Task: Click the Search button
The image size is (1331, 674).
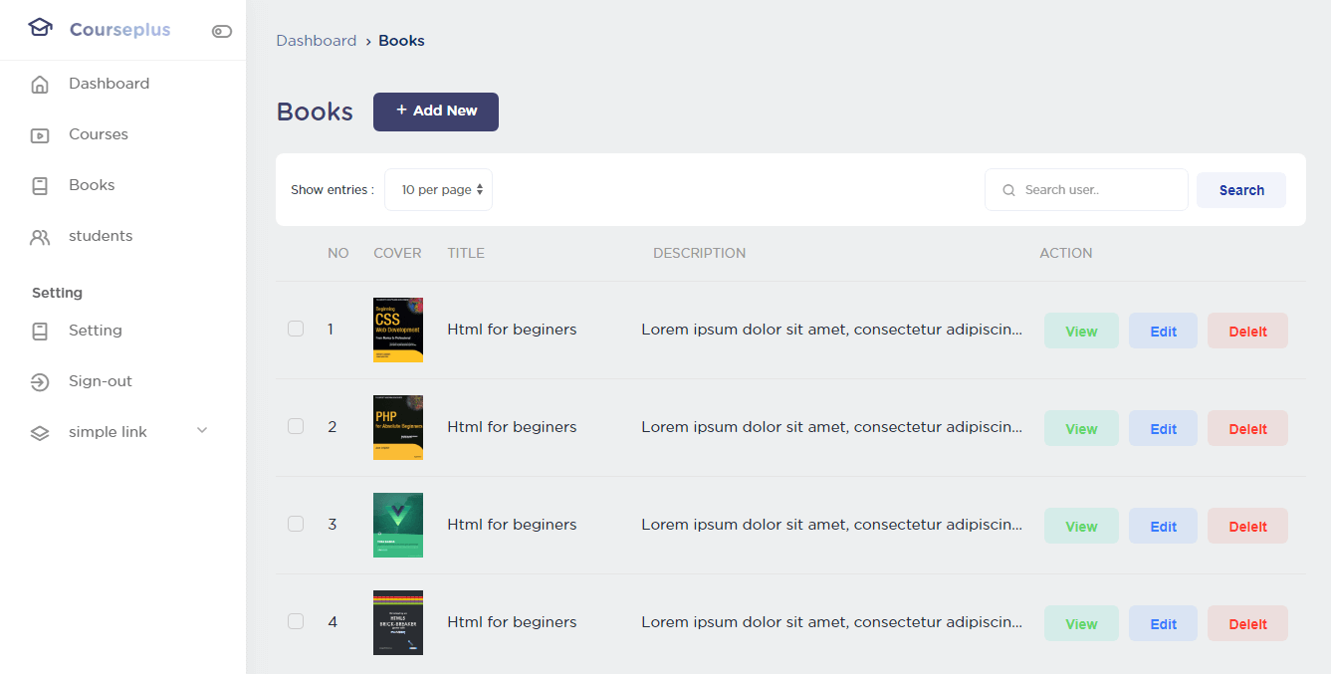Action: (1240, 190)
